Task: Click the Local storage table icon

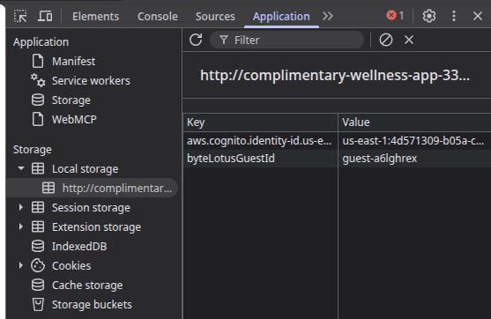Action: pos(38,168)
